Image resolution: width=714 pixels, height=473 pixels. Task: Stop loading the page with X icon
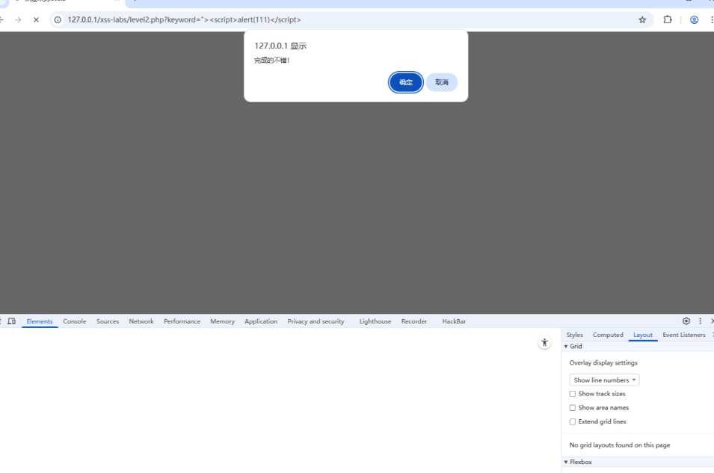(x=37, y=19)
